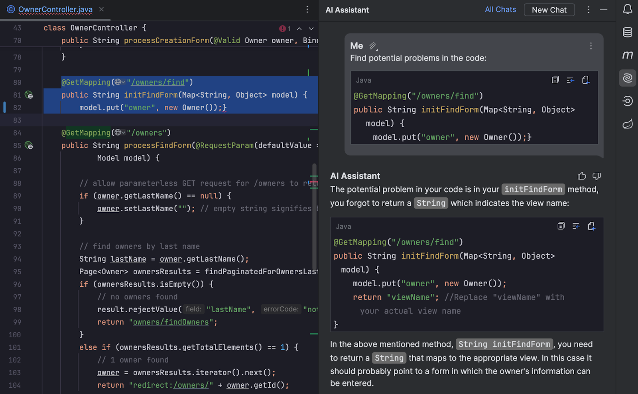Open the URL globe dropdown for /owners/find mapping
The width and height of the screenshot is (638, 394).
click(x=120, y=82)
